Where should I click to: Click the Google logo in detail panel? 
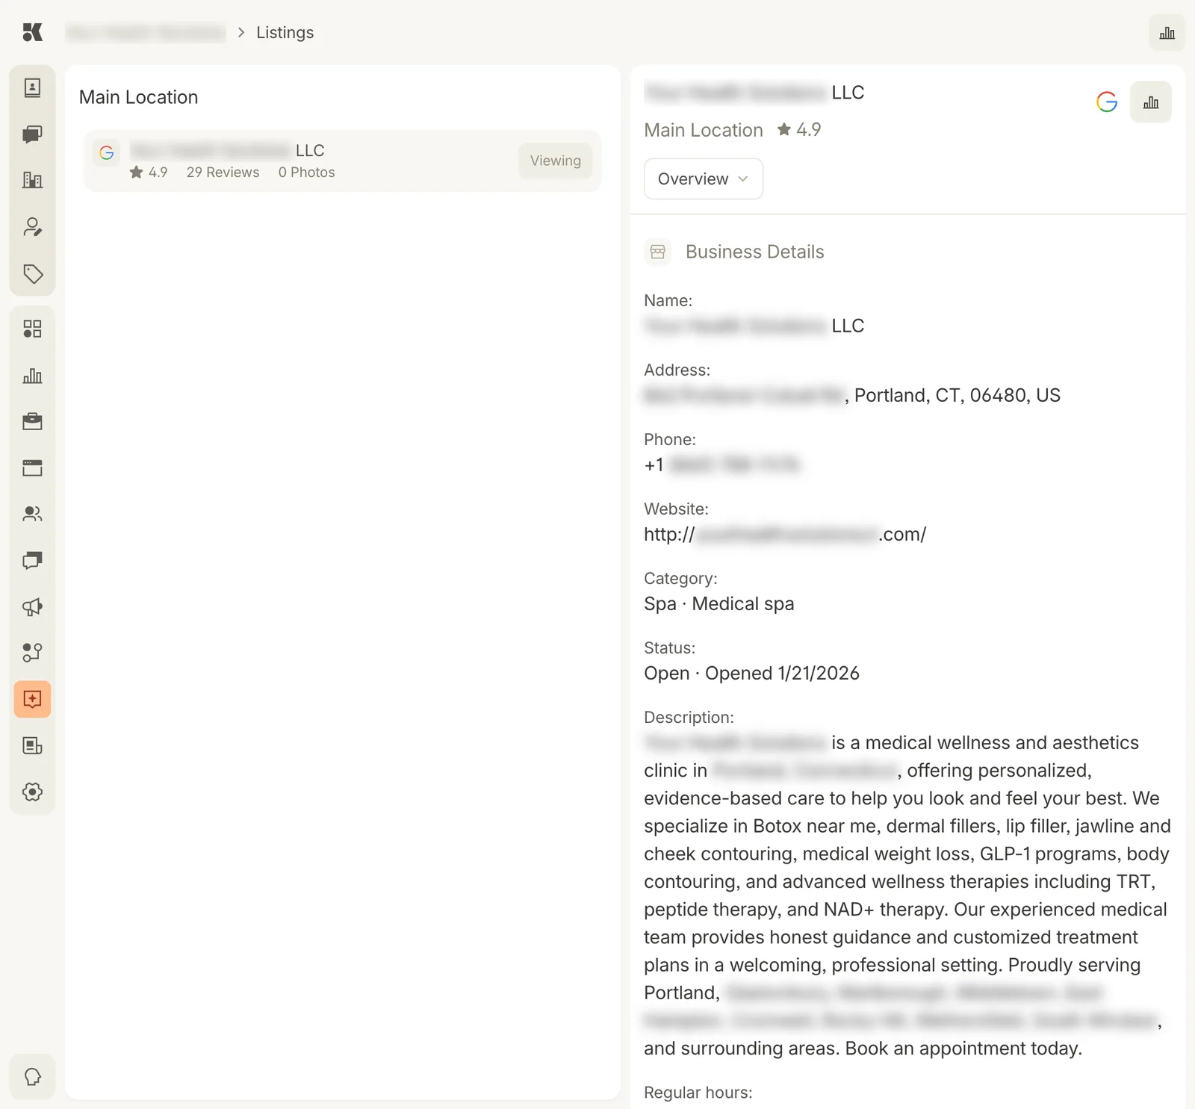(1107, 102)
